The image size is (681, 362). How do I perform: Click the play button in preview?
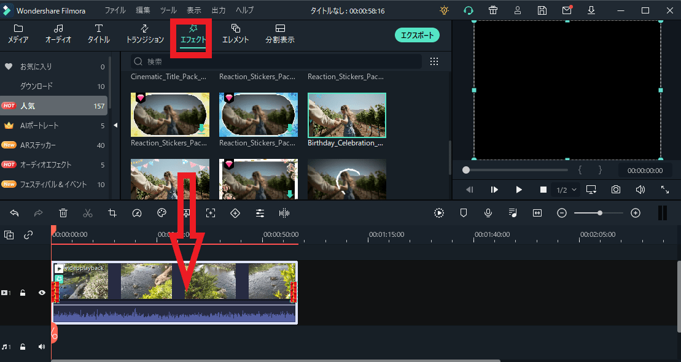click(x=518, y=190)
